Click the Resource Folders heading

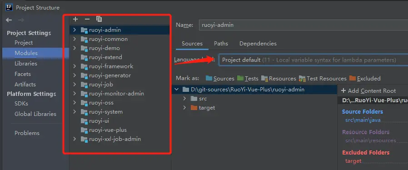[366, 132]
